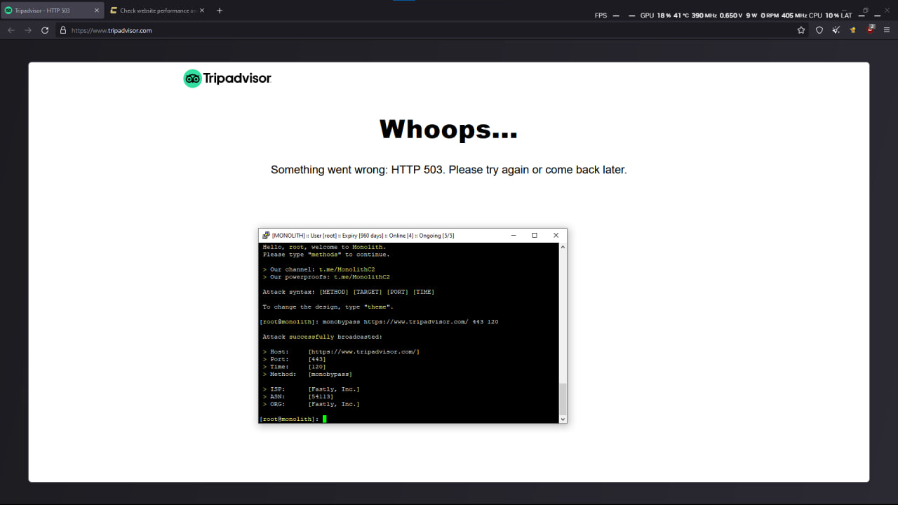Viewport: 898px width, 505px height.
Task: Click the site security padlock icon
Action: click(x=62, y=30)
